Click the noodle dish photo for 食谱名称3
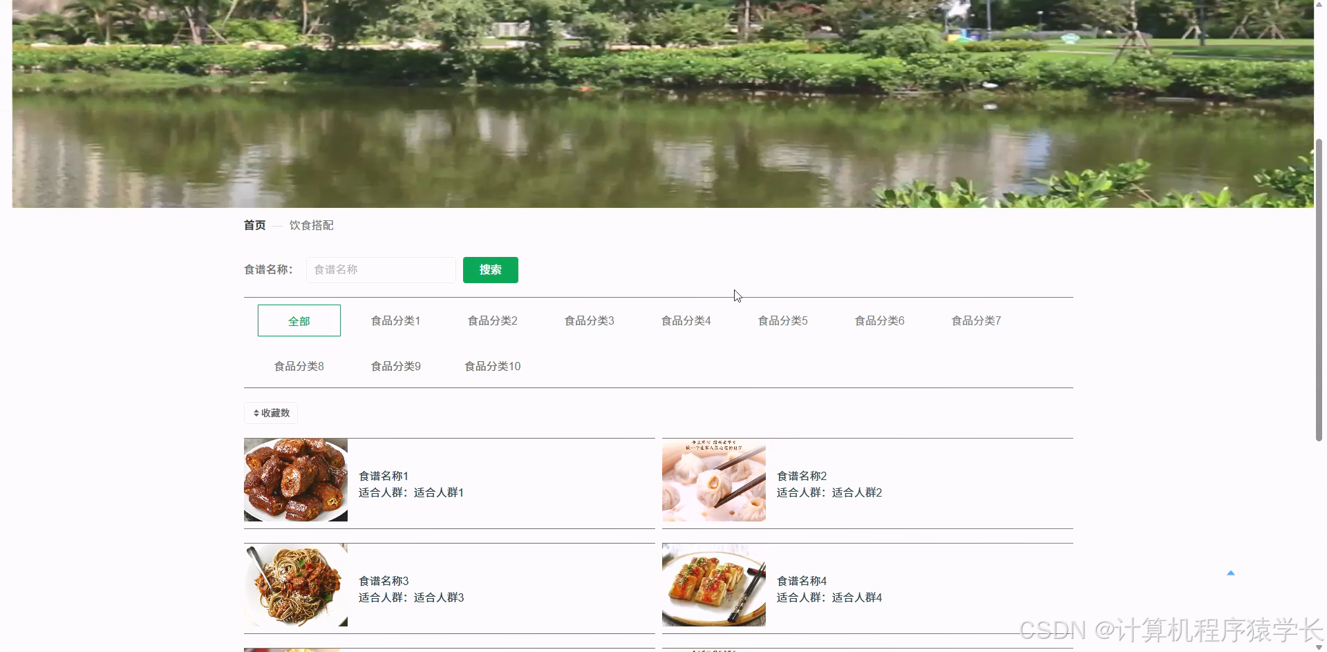 coord(295,585)
